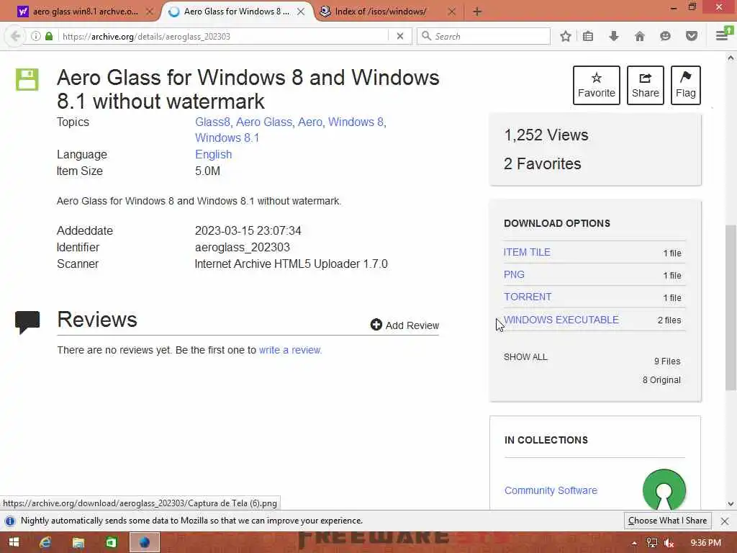Switch to the 'Index of /isos/windows/' tab
The height and width of the screenshot is (553, 737).
point(381,12)
